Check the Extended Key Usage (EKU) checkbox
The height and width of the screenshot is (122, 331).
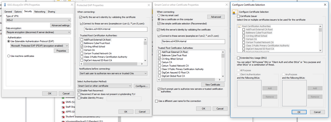(x=238, y=58)
